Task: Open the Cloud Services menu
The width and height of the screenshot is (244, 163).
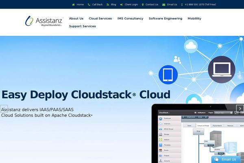Action: pos(100,18)
